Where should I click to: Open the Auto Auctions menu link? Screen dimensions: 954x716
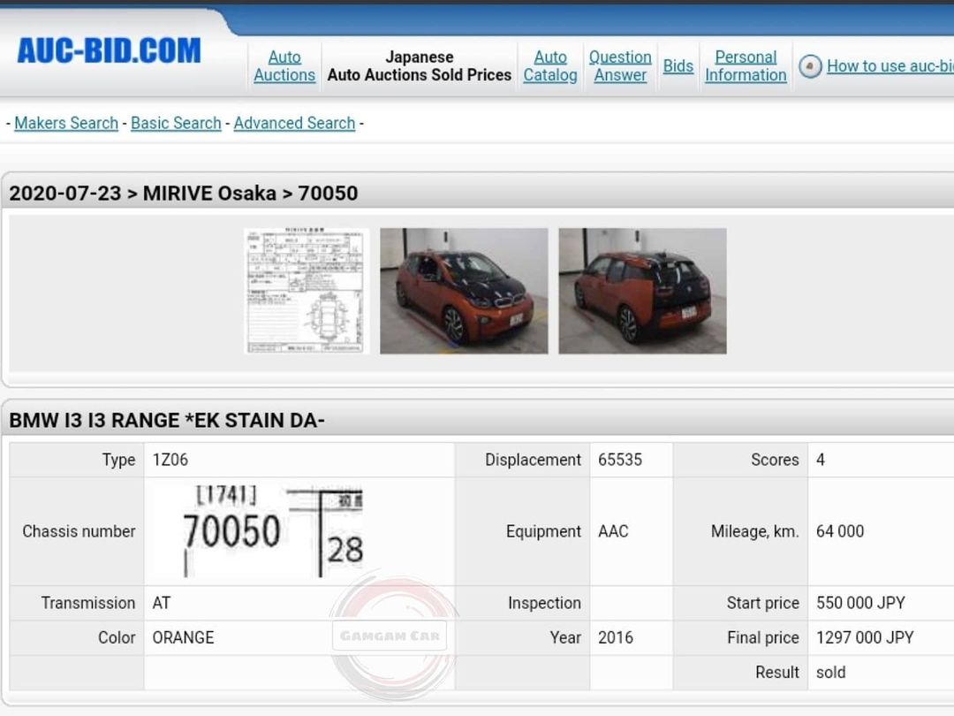click(x=284, y=65)
